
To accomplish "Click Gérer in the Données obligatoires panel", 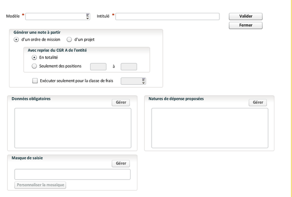I will coord(121,102).
